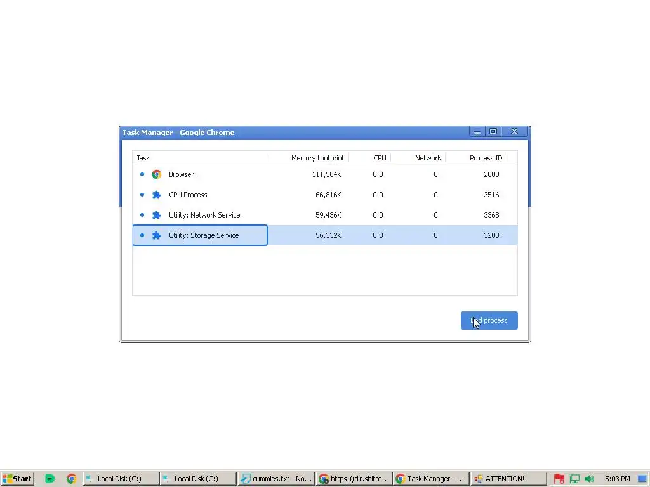Viewport: 650px width, 487px height.
Task: Open ATTENTION! window from taskbar
Action: [508, 479]
